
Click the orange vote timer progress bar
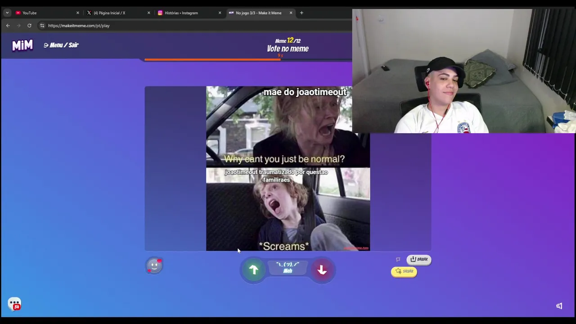(x=212, y=59)
